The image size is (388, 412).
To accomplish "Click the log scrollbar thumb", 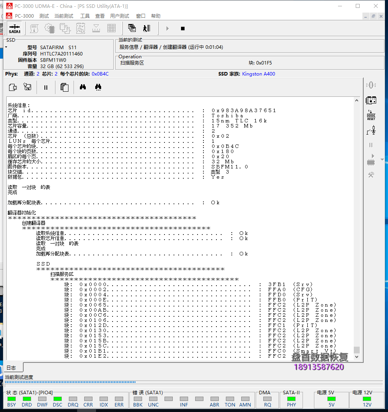I will (357, 350).
